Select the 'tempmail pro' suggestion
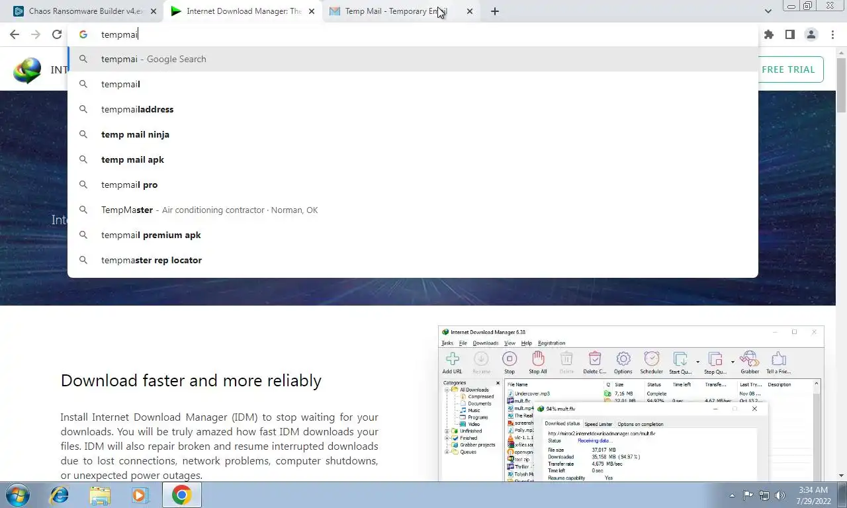Screen dimensions: 847x508 [x=413, y=185]
